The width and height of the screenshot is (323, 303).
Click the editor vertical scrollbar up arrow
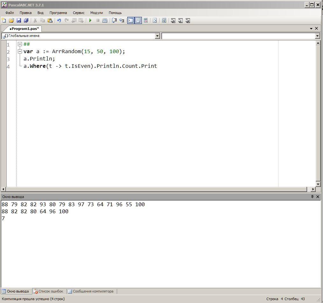(318, 43)
